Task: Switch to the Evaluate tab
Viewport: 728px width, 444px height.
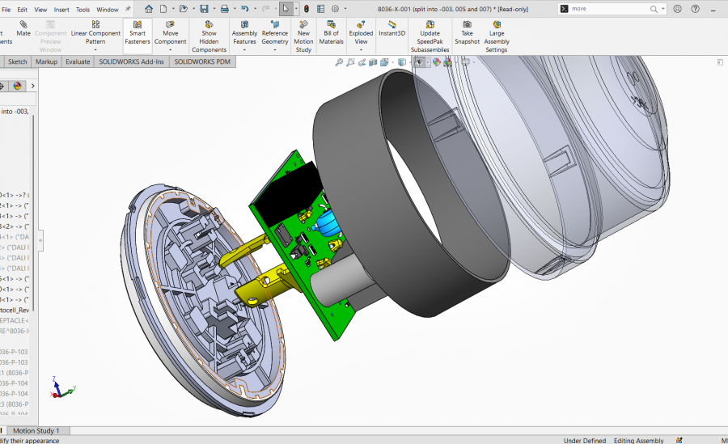Action: tap(78, 61)
